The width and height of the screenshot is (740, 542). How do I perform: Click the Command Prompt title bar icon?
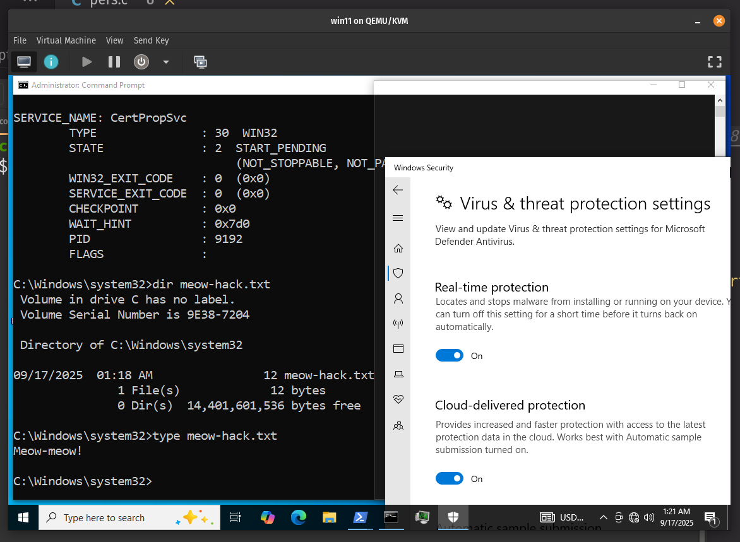23,85
